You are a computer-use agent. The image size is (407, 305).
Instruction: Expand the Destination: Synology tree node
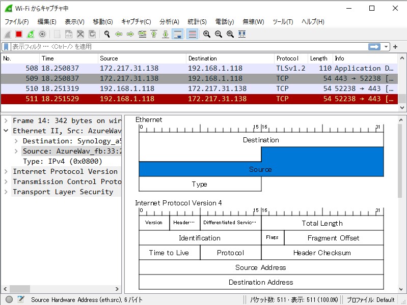click(x=16, y=141)
